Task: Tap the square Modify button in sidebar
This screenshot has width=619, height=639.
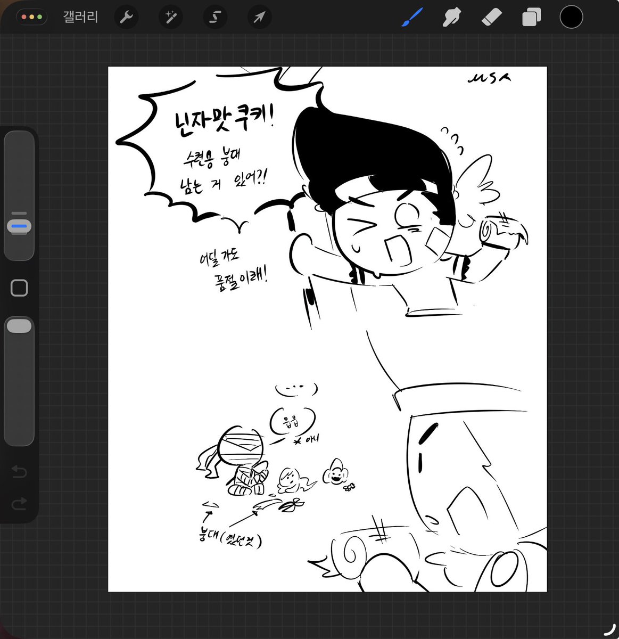Action: (19, 288)
